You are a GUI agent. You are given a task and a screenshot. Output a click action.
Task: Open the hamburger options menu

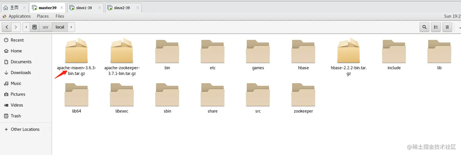[447, 27]
